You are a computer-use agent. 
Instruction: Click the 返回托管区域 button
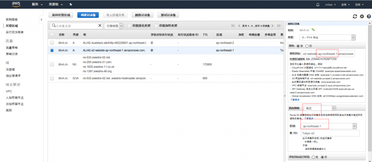pos(61,15)
